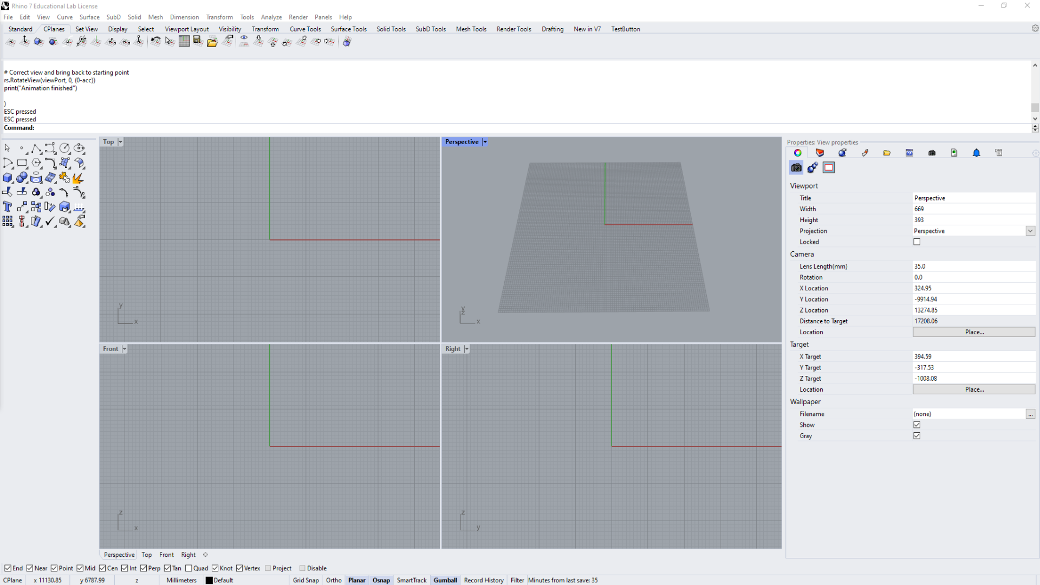Viewport: 1040px width, 585px height.
Task: Select the Circle tool
Action: tap(64, 148)
